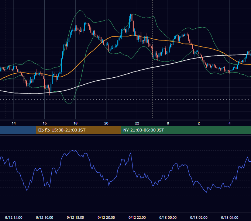Viewport: 251px width, 221px height.
Task: Click the 9/13 04:00 time label
Action: [230, 217]
